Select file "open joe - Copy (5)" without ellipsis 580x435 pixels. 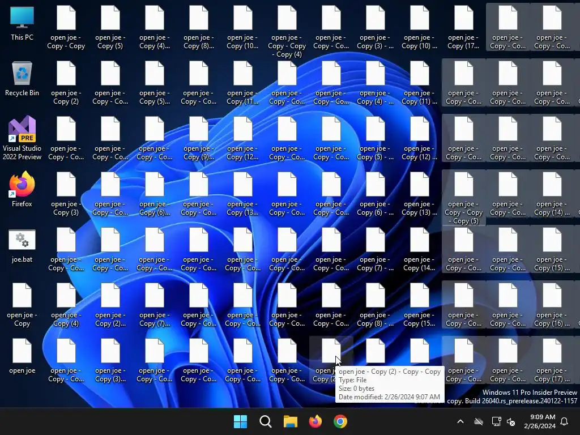click(110, 27)
